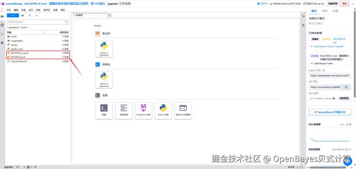Click the contextual help launcher card

[183, 110]
